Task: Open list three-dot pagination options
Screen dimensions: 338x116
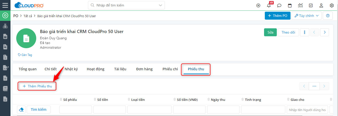Action: pyautogui.click(x=314, y=86)
